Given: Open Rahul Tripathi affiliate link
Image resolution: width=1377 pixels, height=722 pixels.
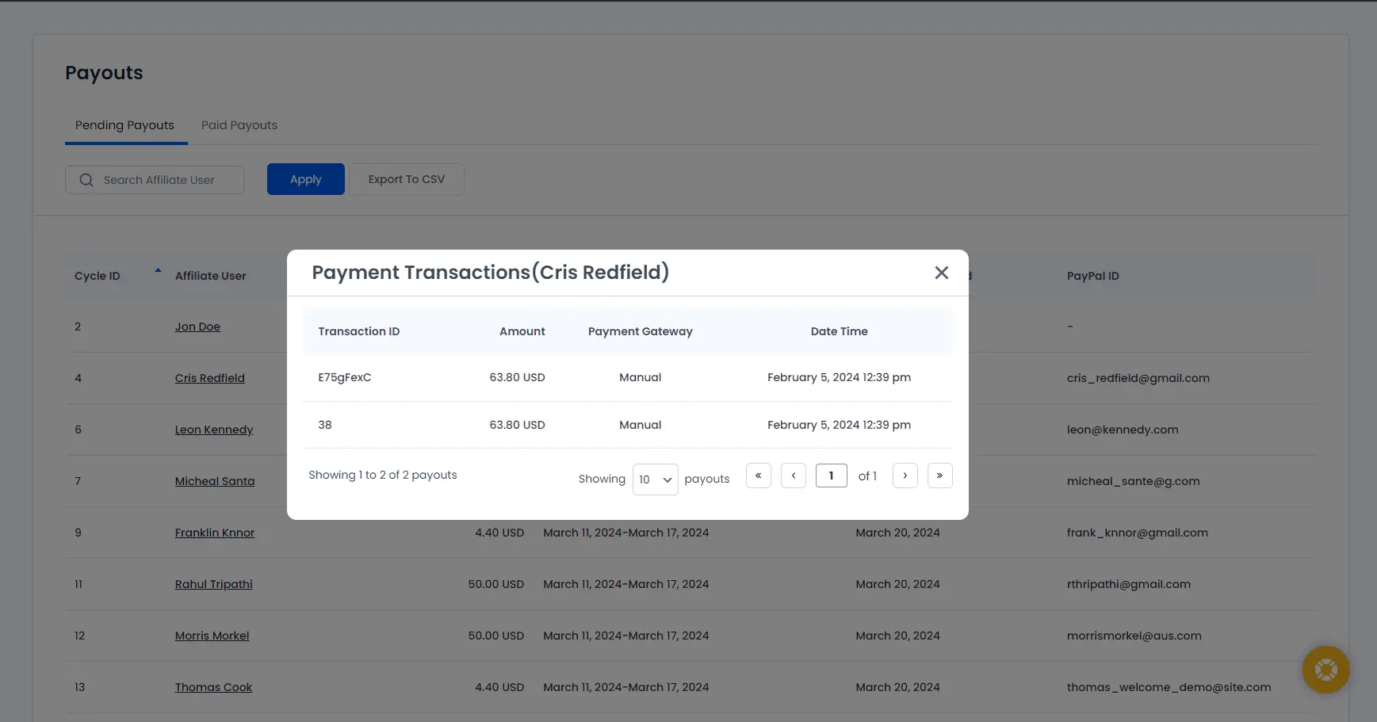Looking at the screenshot, I should click(x=214, y=584).
